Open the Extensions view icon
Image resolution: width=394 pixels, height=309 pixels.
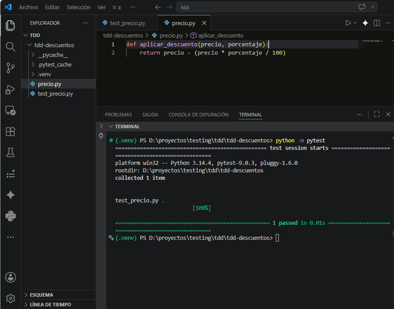10,131
